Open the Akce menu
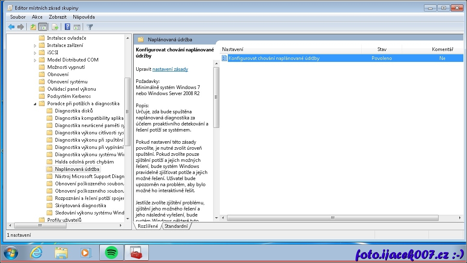This screenshot has width=467, height=263. pos(37,17)
